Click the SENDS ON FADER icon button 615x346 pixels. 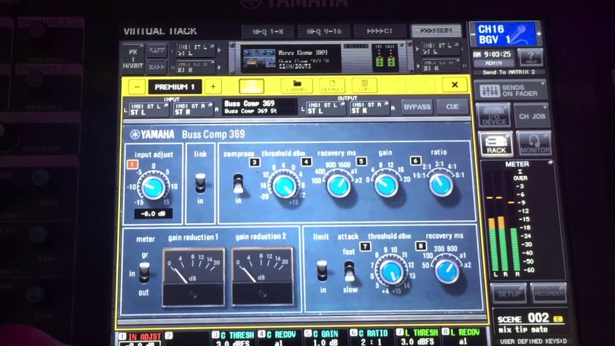[510, 90]
